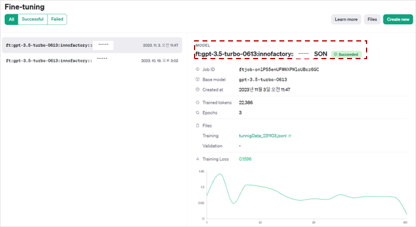Open the Files button
Image resolution: width=416 pixels, height=227 pixels.
tap(372, 20)
